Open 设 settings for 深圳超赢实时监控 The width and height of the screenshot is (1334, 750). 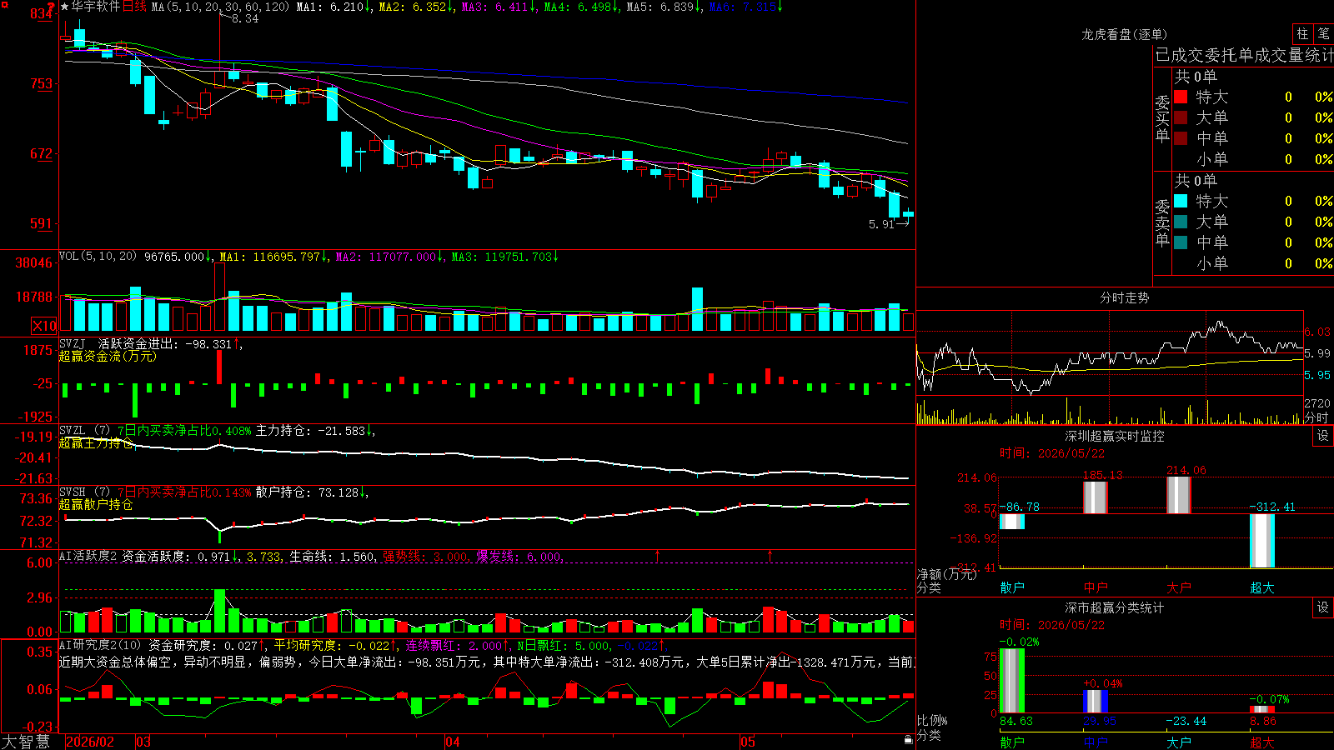coord(1323,436)
